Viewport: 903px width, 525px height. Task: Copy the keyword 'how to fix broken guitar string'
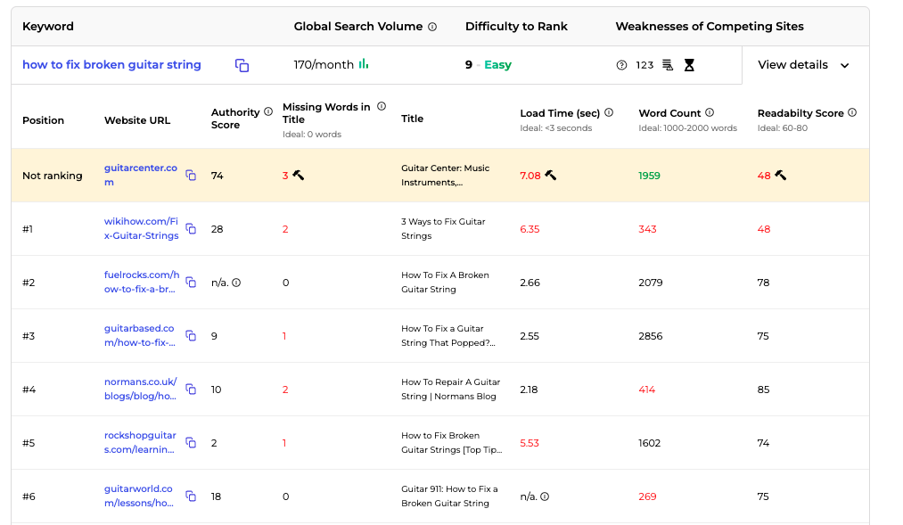click(242, 66)
